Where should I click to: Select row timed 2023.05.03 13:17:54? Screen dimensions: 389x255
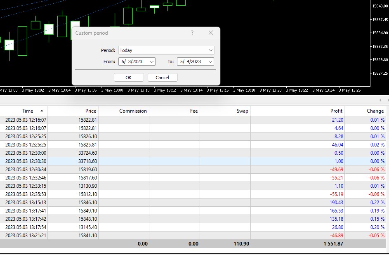[193, 227]
